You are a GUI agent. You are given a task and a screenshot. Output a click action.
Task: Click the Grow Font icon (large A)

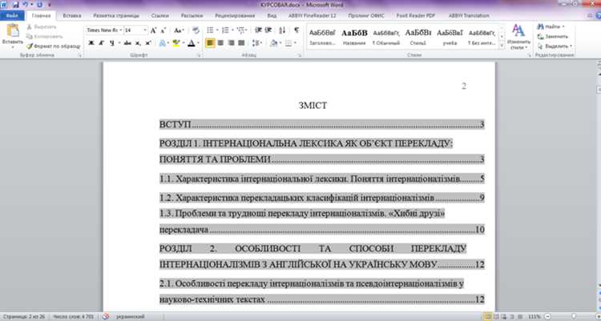(153, 30)
